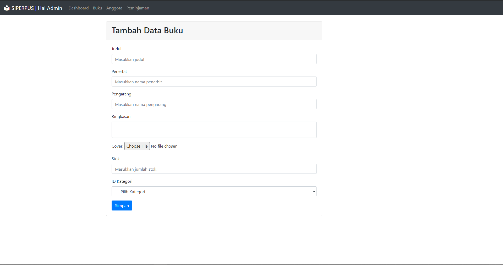Image resolution: width=503 pixels, height=265 pixels.
Task: Focus the Masukkan nama penerbit field
Action: pyautogui.click(x=214, y=82)
